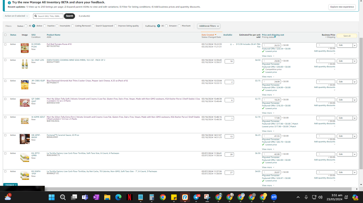Open Full Red Tomato Puree #10 product link
Viewport: 363px width, 203px height.
pyautogui.click(x=59, y=44)
